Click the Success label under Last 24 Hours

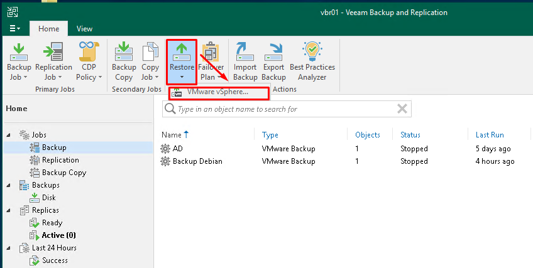click(55, 260)
